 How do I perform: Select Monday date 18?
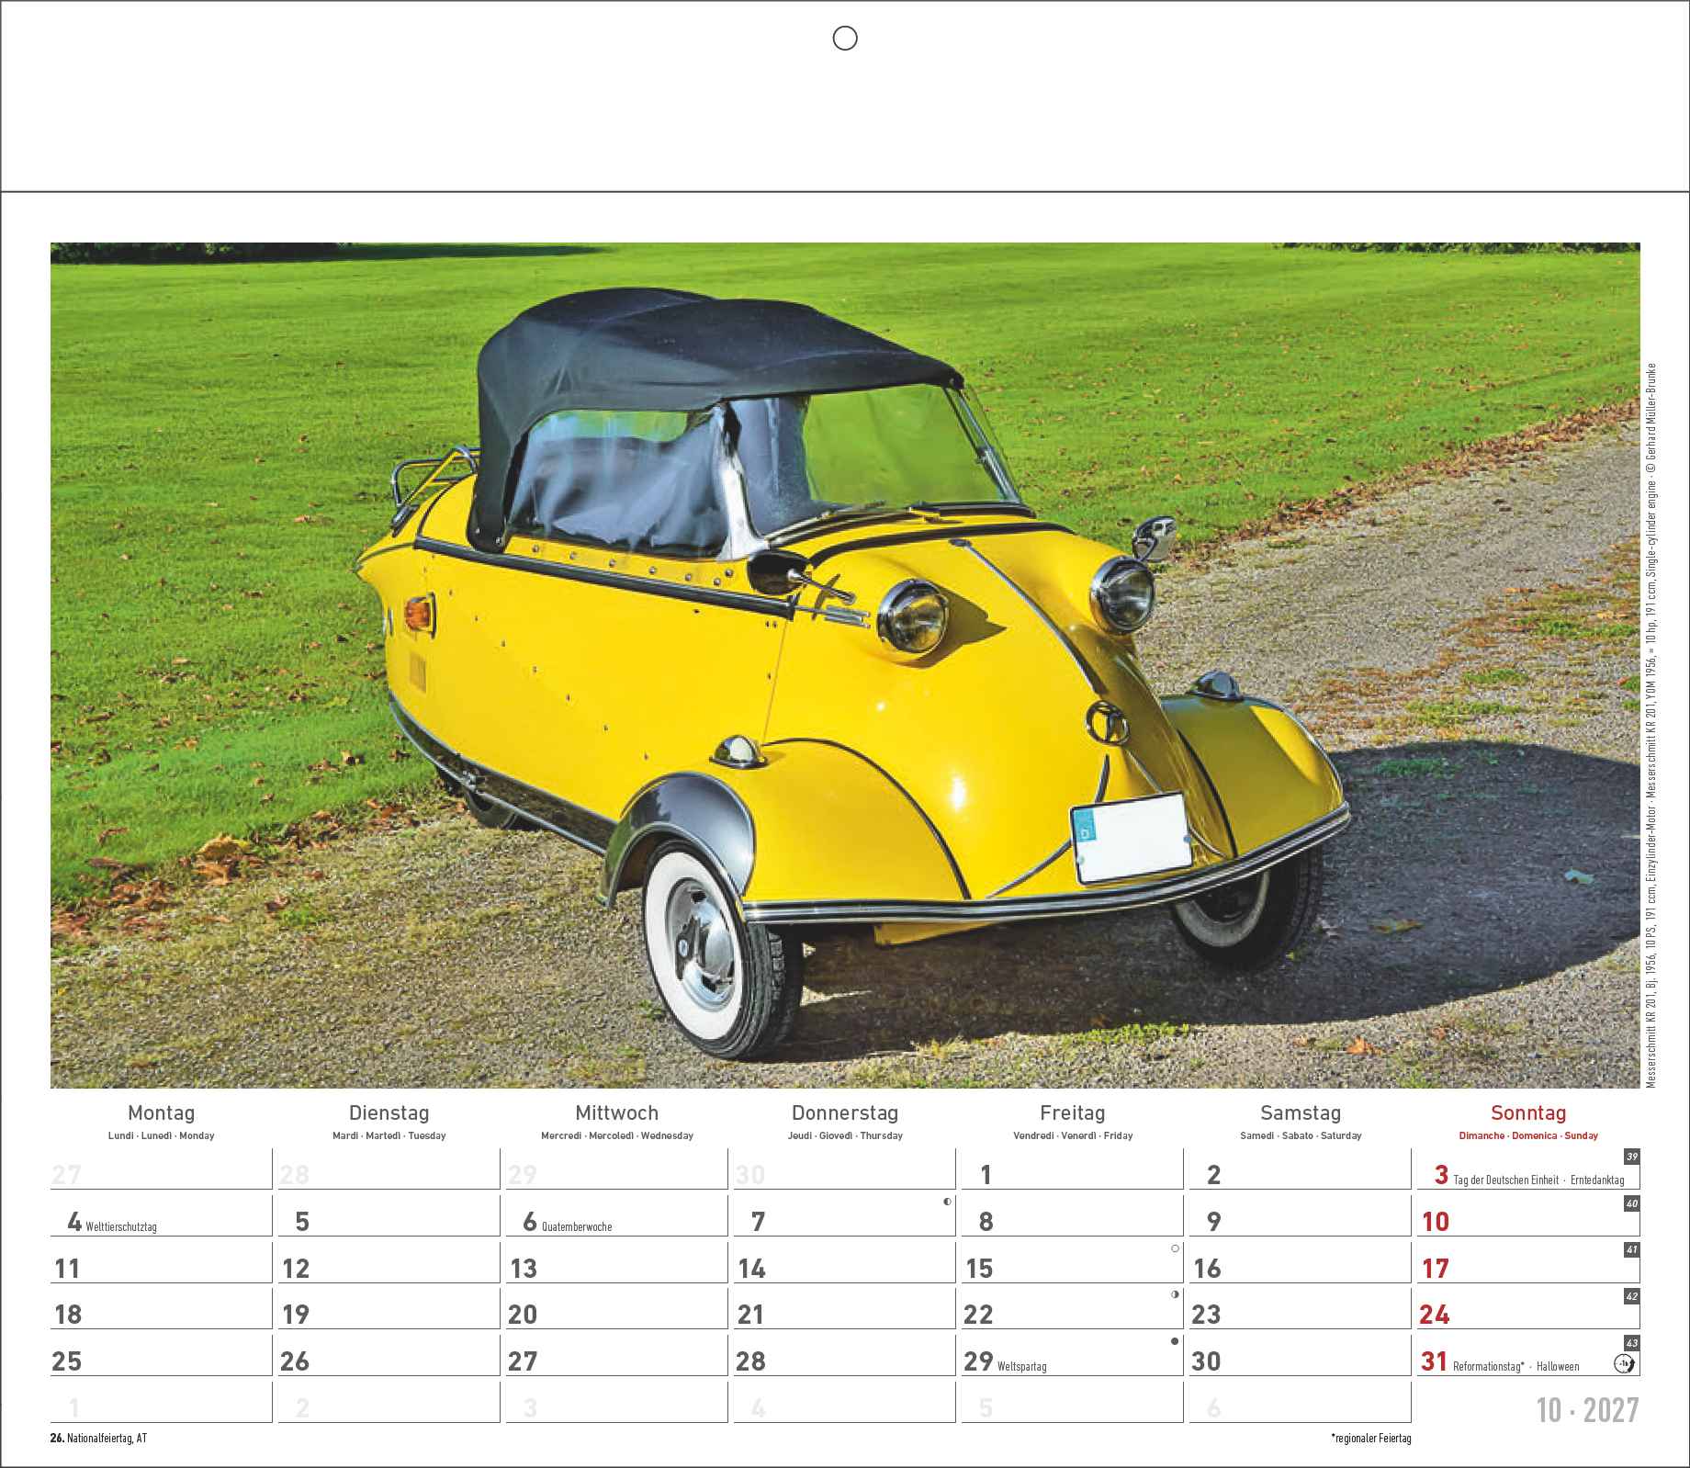(x=67, y=1315)
